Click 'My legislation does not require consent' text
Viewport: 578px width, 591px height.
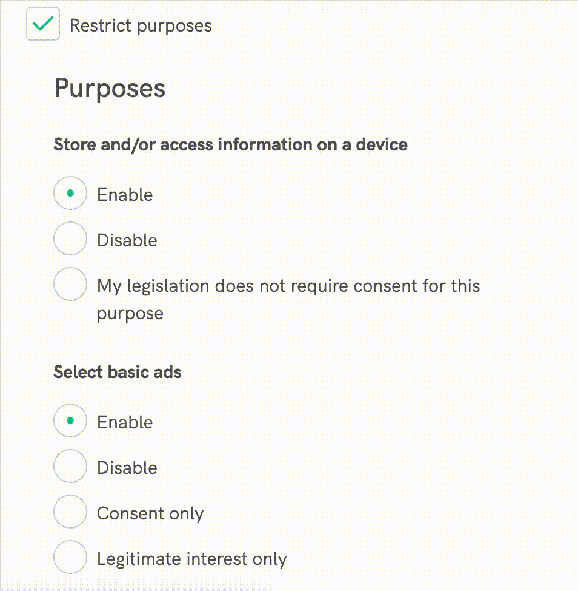click(x=288, y=286)
